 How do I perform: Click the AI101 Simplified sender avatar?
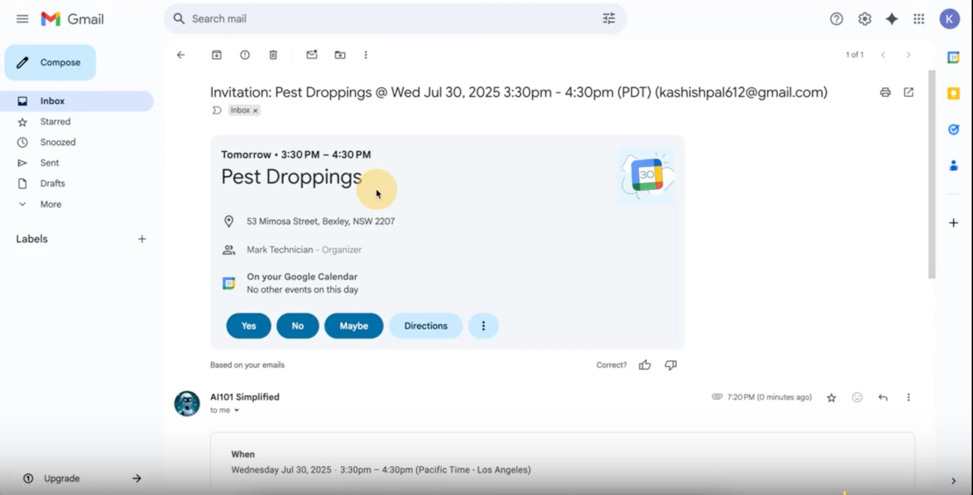tap(187, 404)
